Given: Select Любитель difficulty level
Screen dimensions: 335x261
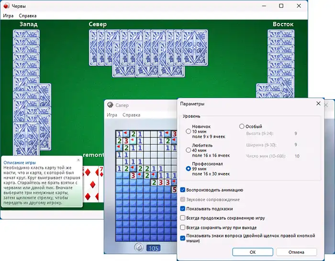Looking at the screenshot, I should pos(188,150).
